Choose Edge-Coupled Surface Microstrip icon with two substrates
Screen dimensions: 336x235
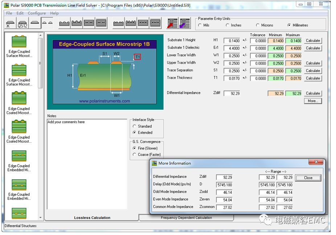[19, 70]
